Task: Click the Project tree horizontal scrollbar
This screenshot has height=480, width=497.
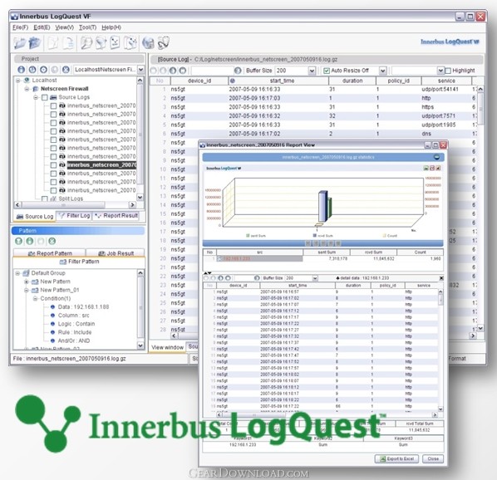Action: click(76, 205)
